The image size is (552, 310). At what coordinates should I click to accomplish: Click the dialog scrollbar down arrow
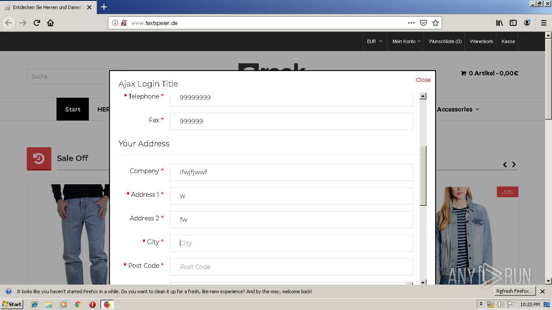(423, 282)
